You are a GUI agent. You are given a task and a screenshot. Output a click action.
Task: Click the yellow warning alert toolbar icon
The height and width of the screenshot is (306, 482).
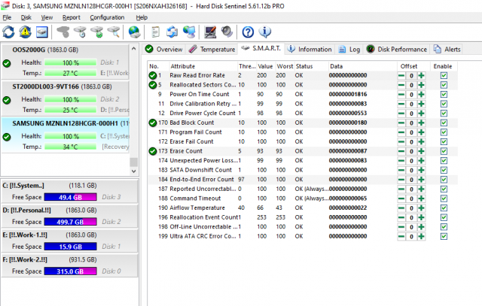(x=25, y=32)
